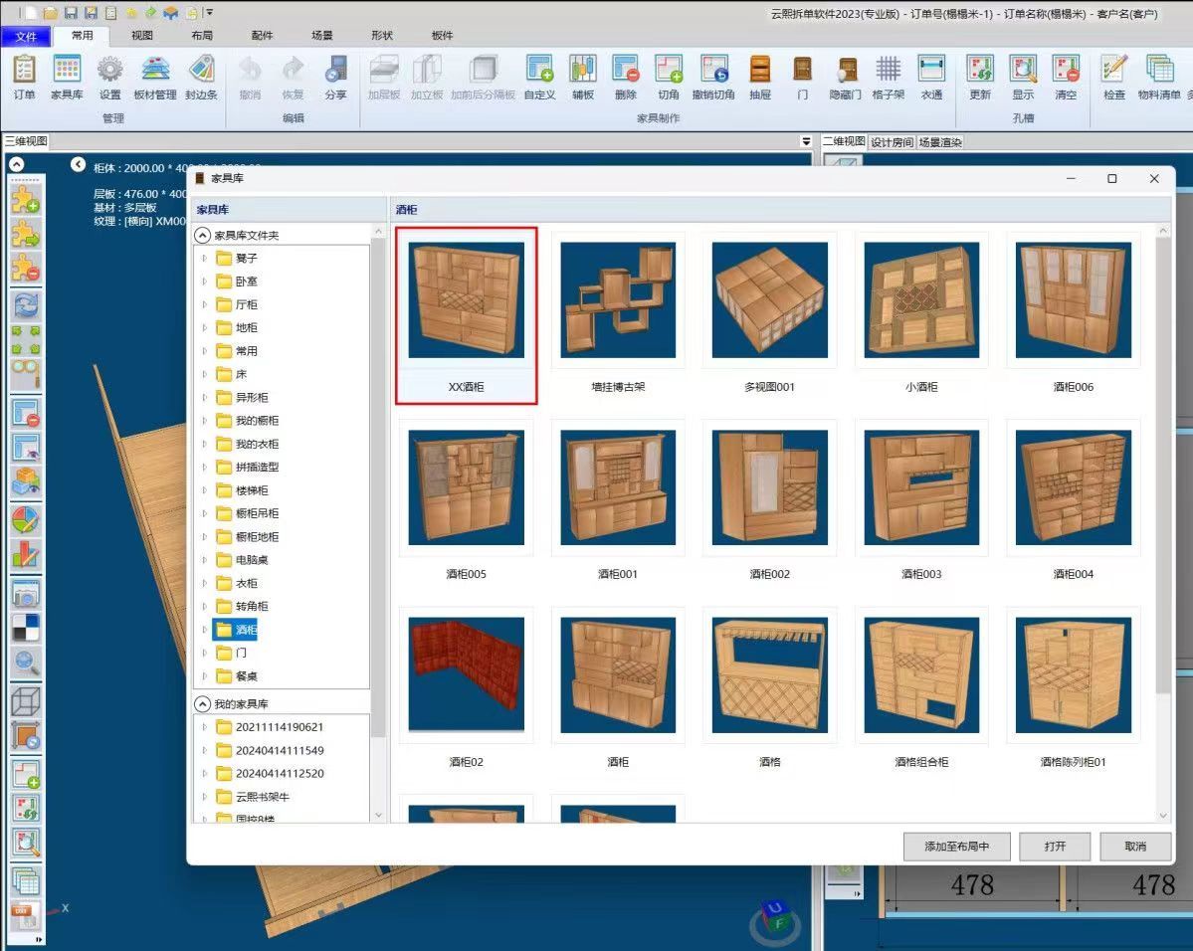Click the 添加至布局中 button
1193x951 pixels.
click(956, 847)
